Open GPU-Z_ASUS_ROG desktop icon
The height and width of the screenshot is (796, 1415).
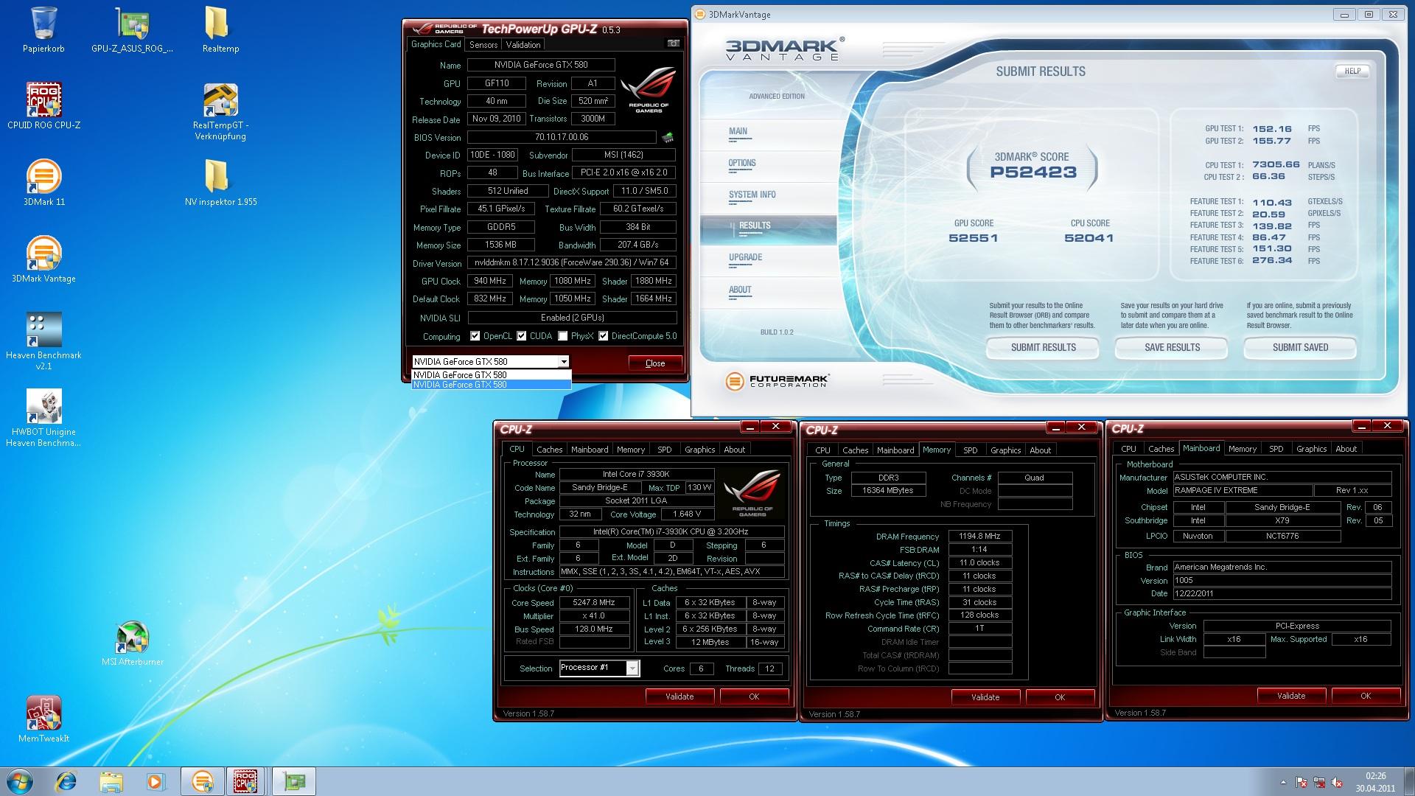132,30
